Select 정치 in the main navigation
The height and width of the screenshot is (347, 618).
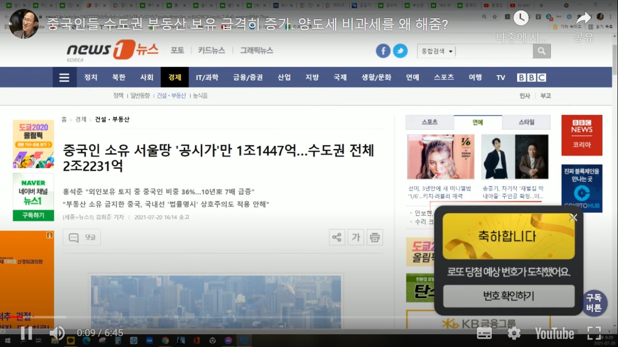pyautogui.click(x=91, y=77)
